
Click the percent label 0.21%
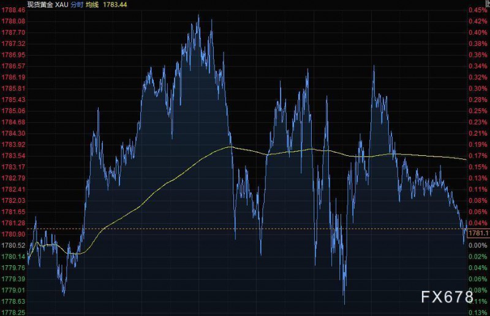click(478, 133)
